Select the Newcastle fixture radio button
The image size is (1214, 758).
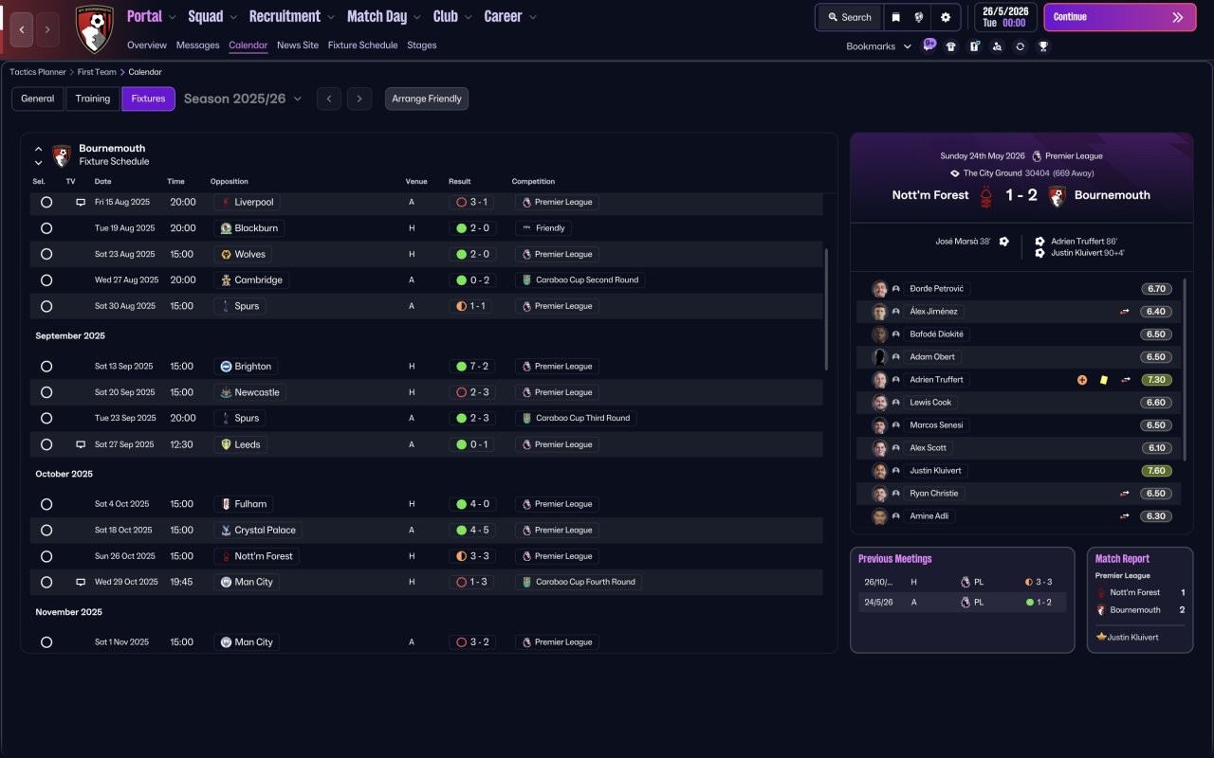[46, 392]
